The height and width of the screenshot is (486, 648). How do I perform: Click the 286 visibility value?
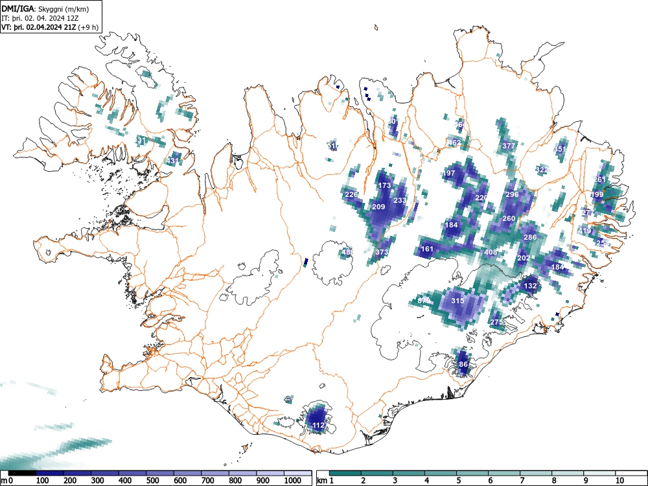(530, 237)
